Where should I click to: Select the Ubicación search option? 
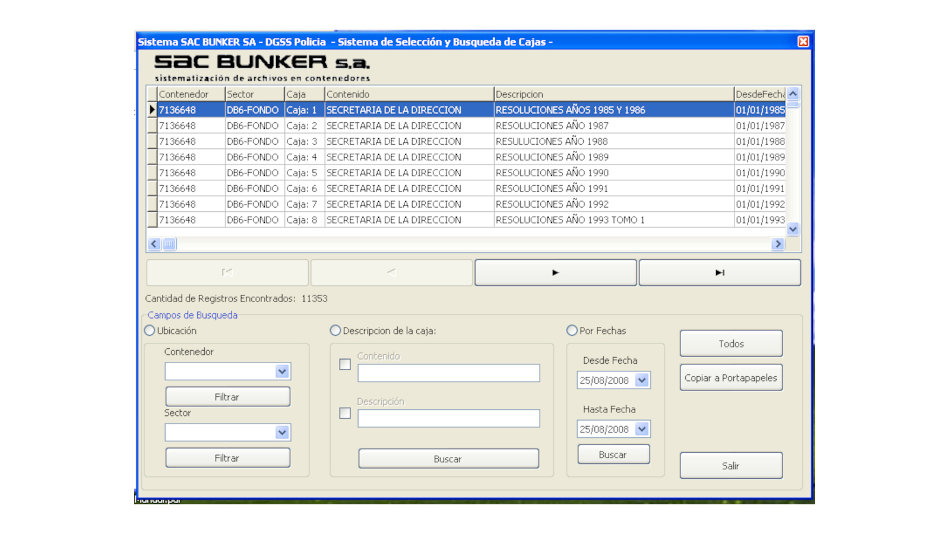[x=150, y=330]
